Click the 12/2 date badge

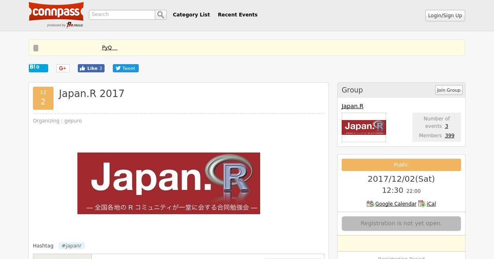click(x=43, y=98)
